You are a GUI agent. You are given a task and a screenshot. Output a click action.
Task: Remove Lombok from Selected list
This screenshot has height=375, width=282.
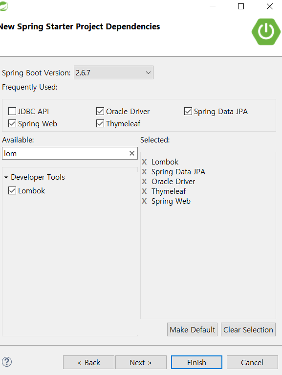coord(144,162)
